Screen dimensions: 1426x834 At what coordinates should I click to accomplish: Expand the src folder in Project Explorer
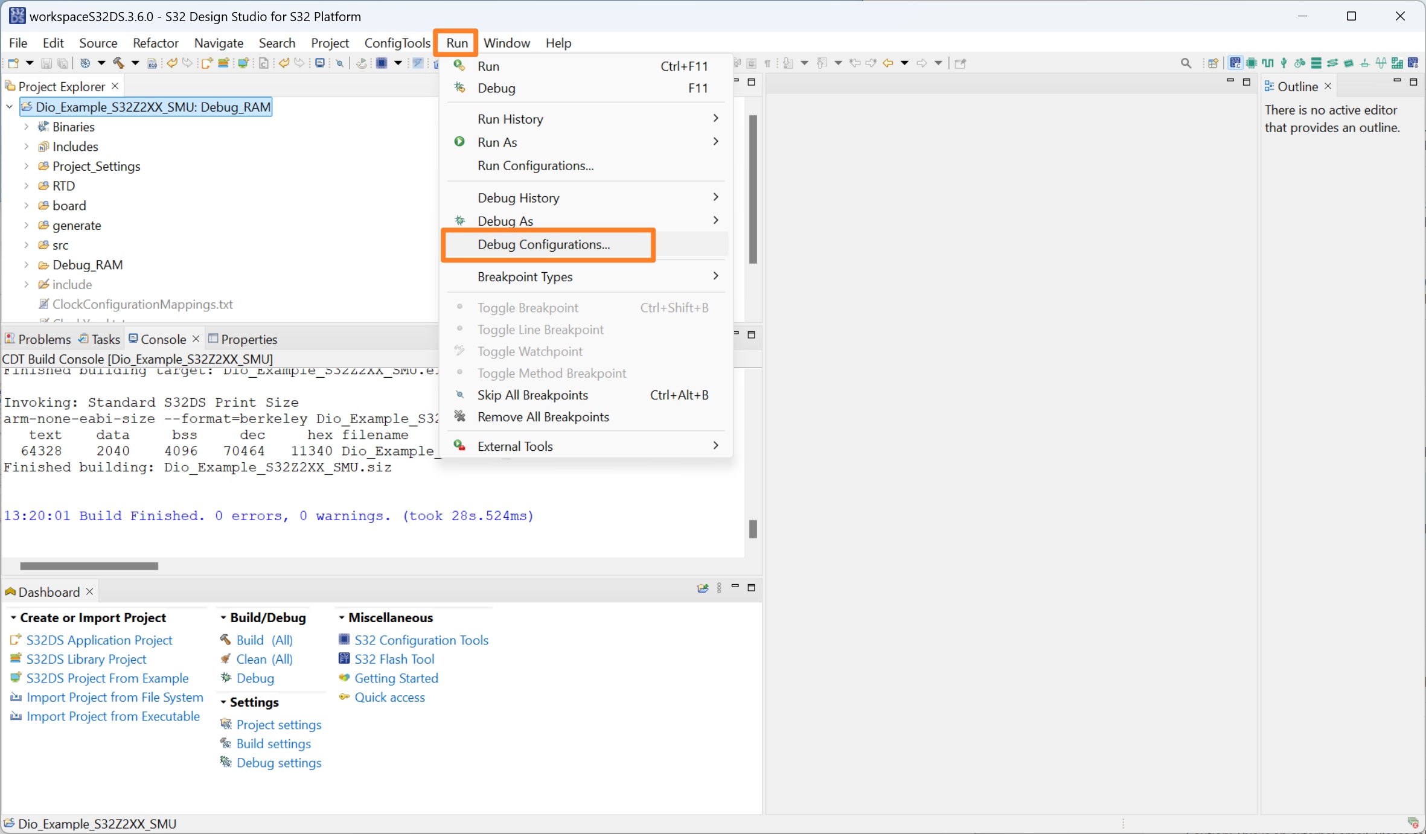[x=26, y=245]
